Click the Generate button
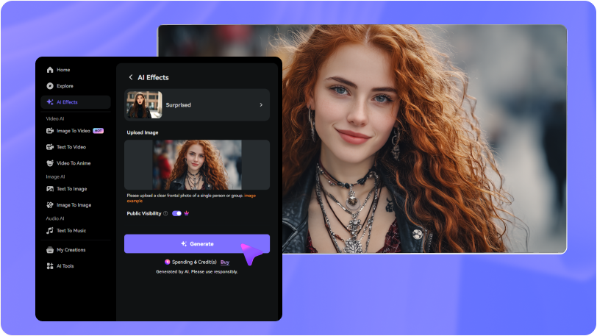The image size is (597, 336). tap(197, 244)
